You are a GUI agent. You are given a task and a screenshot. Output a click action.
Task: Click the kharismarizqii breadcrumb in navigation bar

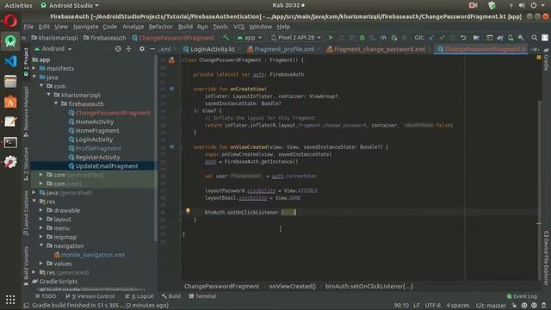tap(54, 38)
